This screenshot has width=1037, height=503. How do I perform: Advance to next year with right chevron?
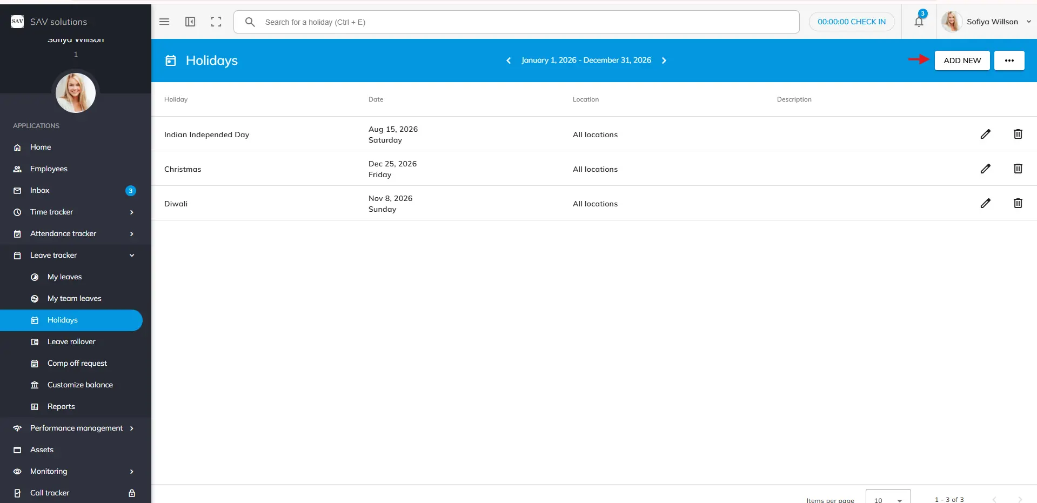tap(664, 61)
